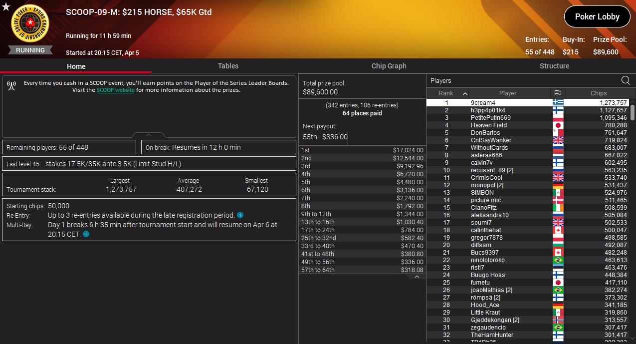The image size is (636, 344).
Task: Select player row GrimIsCool
Action: [528, 178]
